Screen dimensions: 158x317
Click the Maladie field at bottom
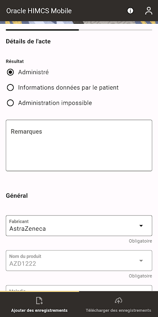[79, 288]
